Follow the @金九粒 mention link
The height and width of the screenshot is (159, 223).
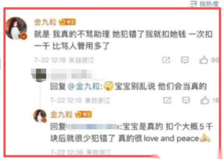(85, 86)
